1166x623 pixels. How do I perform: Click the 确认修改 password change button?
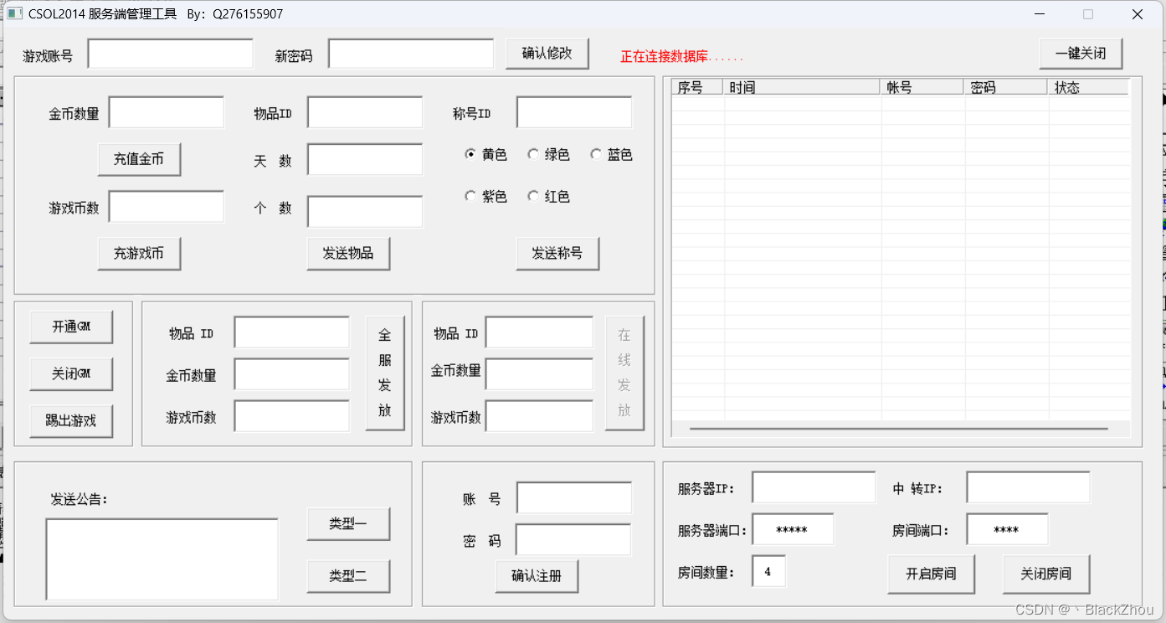(547, 53)
